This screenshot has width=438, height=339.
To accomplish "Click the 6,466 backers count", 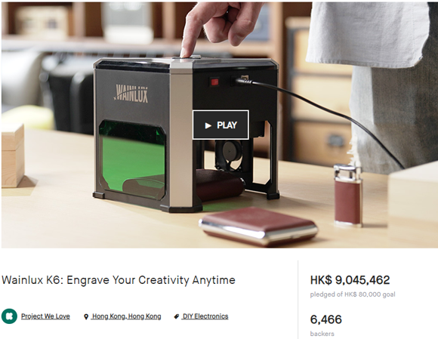I will [325, 319].
